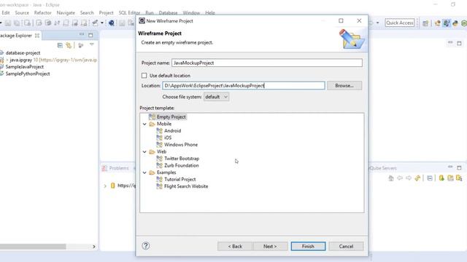This screenshot has height=262, width=467.
Task: Click the forward arrow in servers view toolbar
Action: click(x=409, y=178)
